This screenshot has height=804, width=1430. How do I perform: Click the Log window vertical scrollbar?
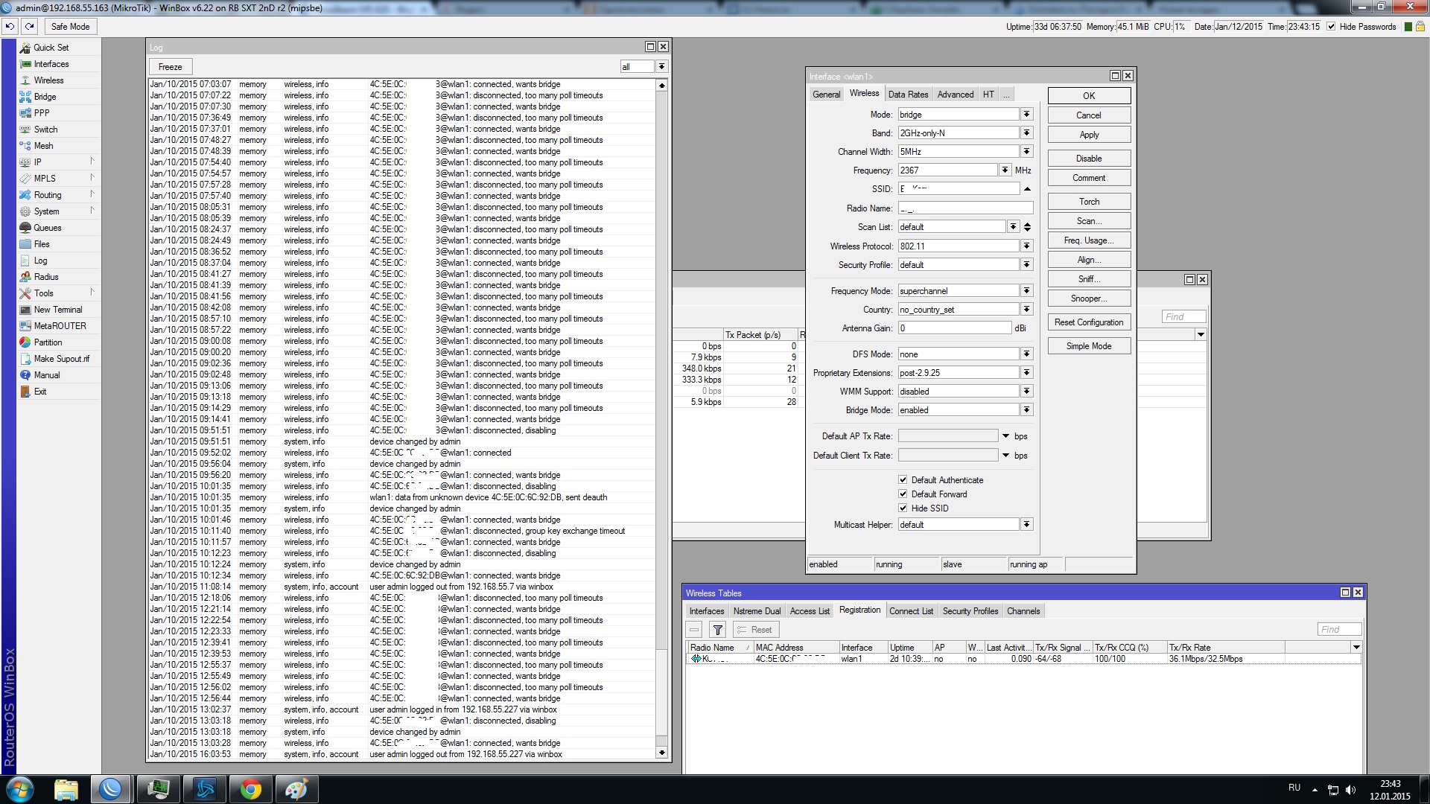pos(661,372)
